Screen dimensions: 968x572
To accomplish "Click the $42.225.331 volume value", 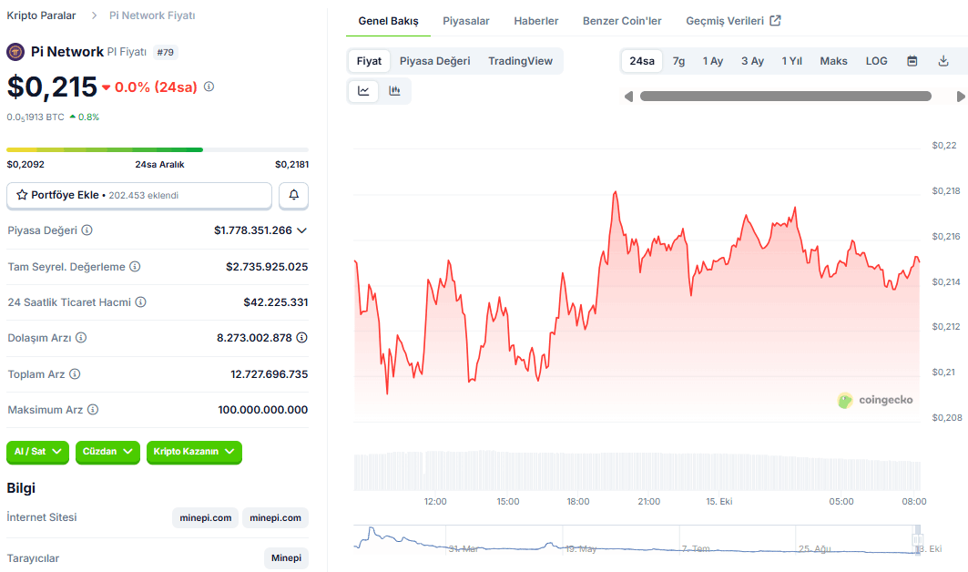I will [276, 302].
